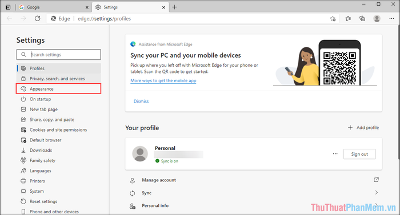Open tab actions menu icon

coord(8,7)
